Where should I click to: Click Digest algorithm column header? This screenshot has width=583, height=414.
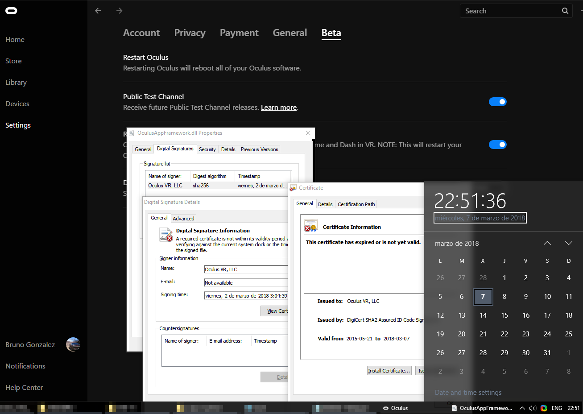(212, 176)
